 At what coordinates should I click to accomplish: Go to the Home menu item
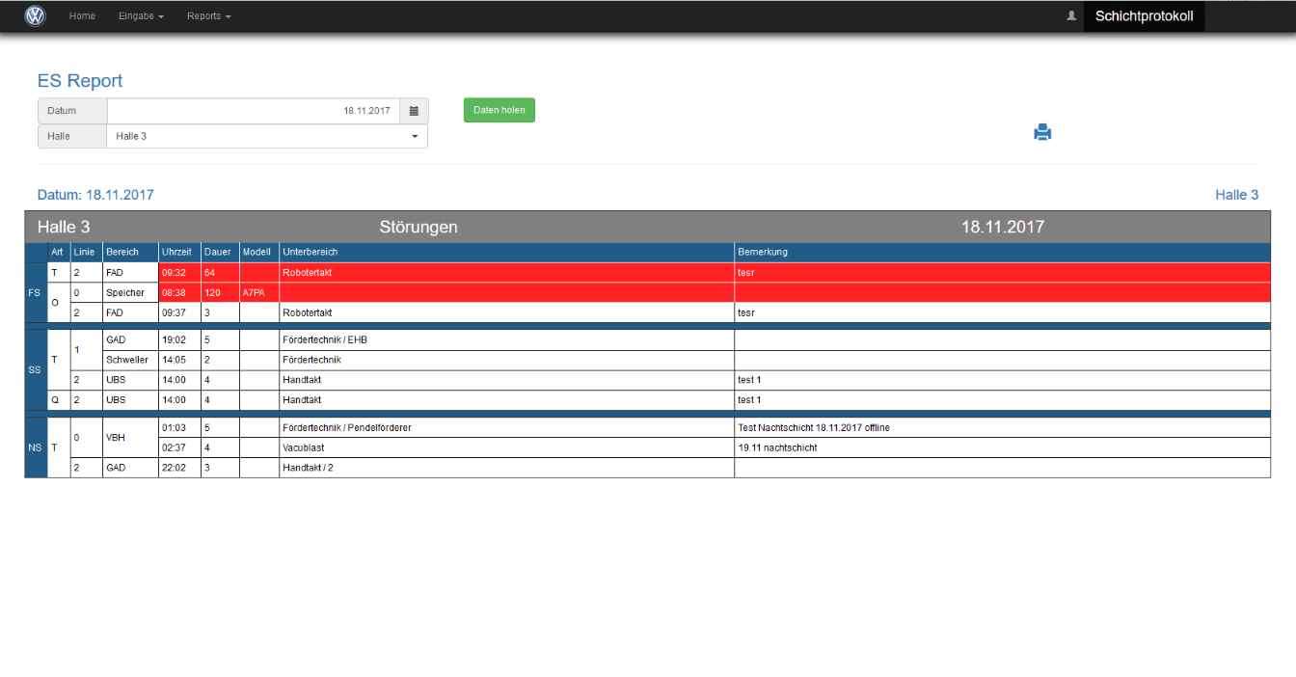point(82,16)
